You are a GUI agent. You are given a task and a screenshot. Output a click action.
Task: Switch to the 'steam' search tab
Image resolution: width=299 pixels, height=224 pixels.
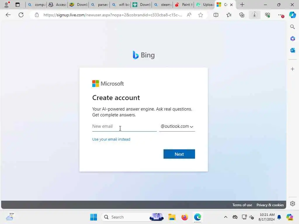(x=162, y=5)
